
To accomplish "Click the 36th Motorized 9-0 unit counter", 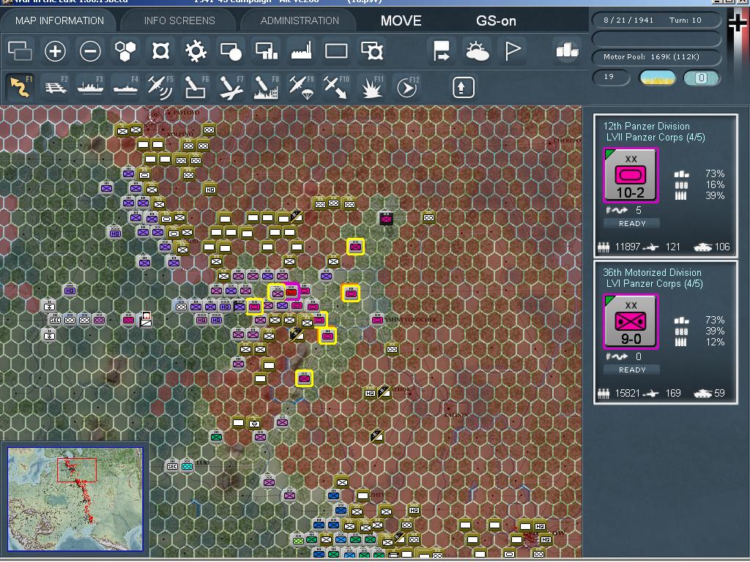I will (631, 322).
